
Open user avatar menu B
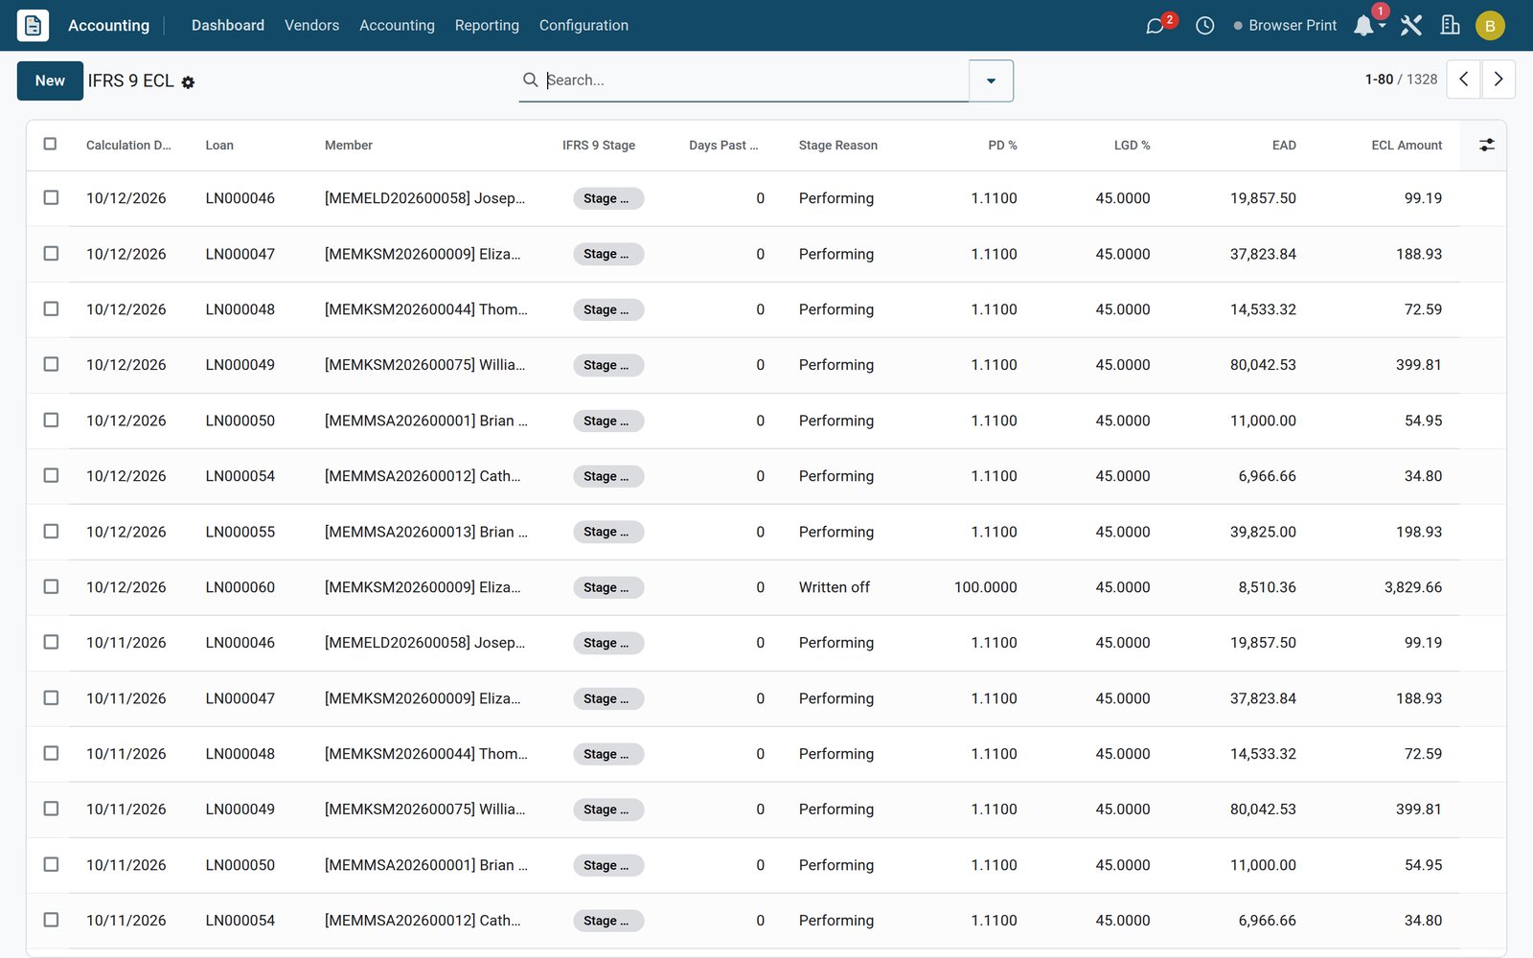click(x=1490, y=26)
